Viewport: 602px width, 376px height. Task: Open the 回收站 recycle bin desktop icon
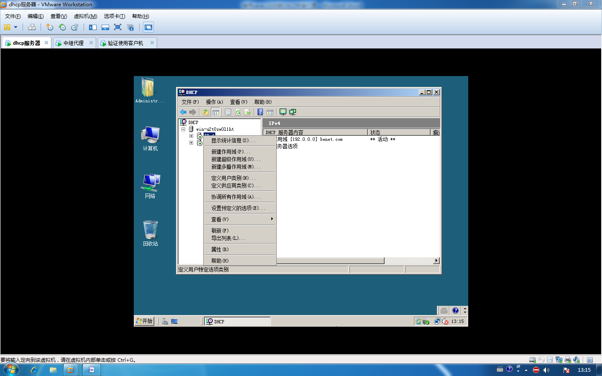point(150,234)
